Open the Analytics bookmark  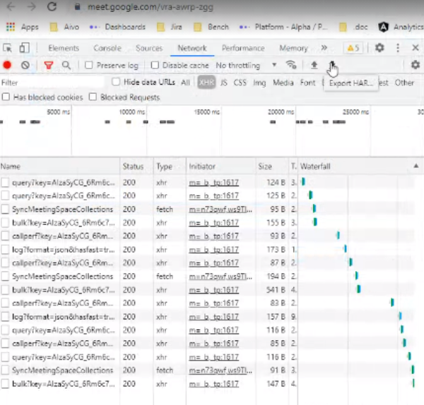click(x=401, y=27)
